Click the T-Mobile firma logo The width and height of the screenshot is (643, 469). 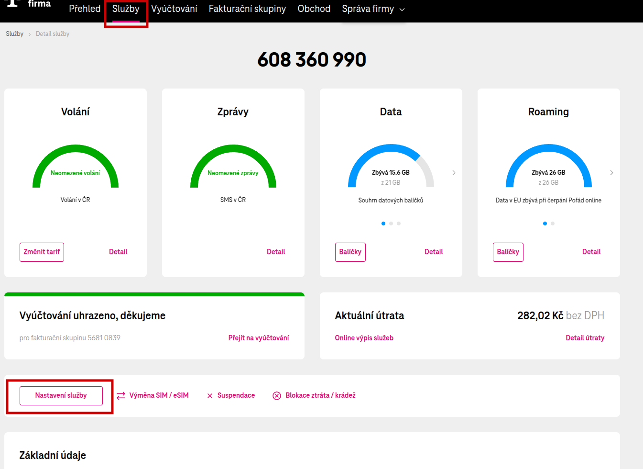click(29, 4)
